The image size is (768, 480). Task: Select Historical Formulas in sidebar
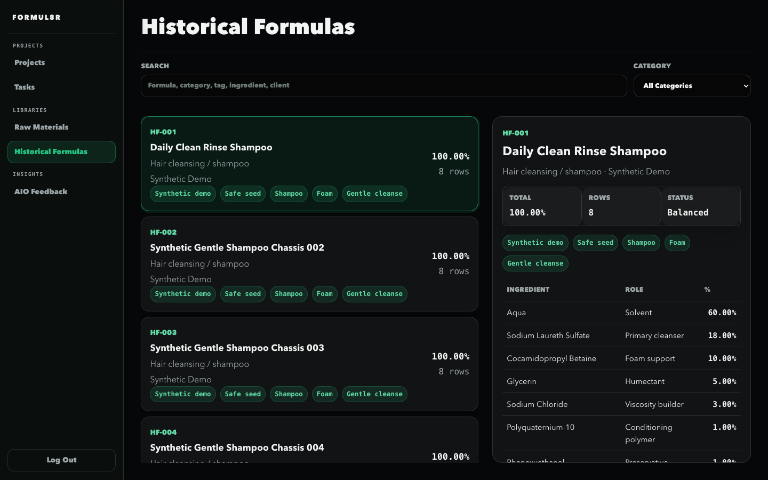(x=61, y=152)
